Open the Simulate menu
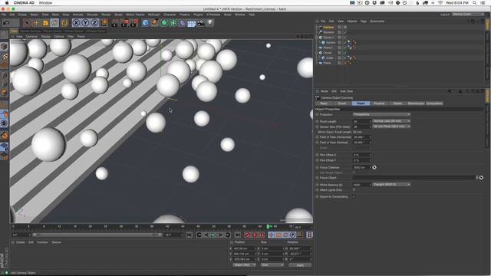 tap(92, 15)
